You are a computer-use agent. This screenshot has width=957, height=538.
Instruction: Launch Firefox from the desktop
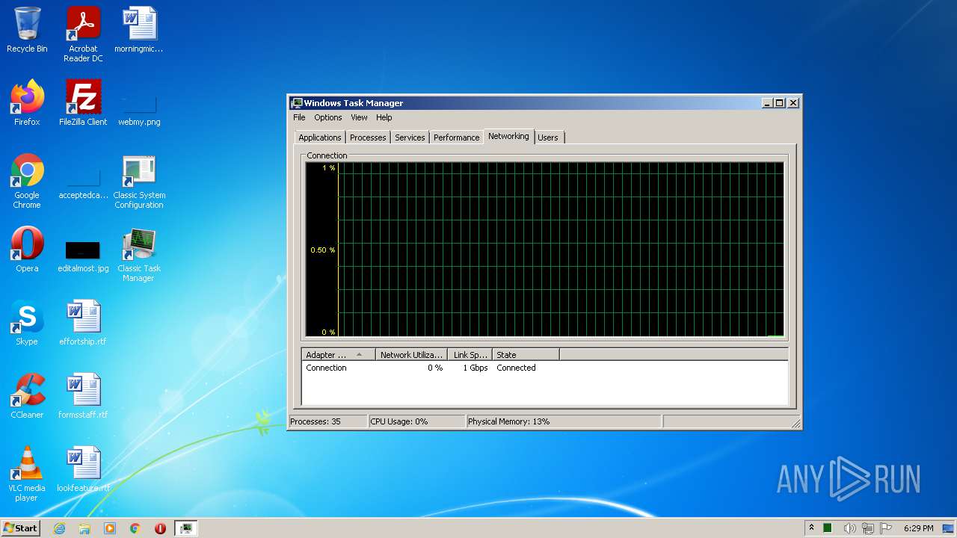(x=27, y=103)
